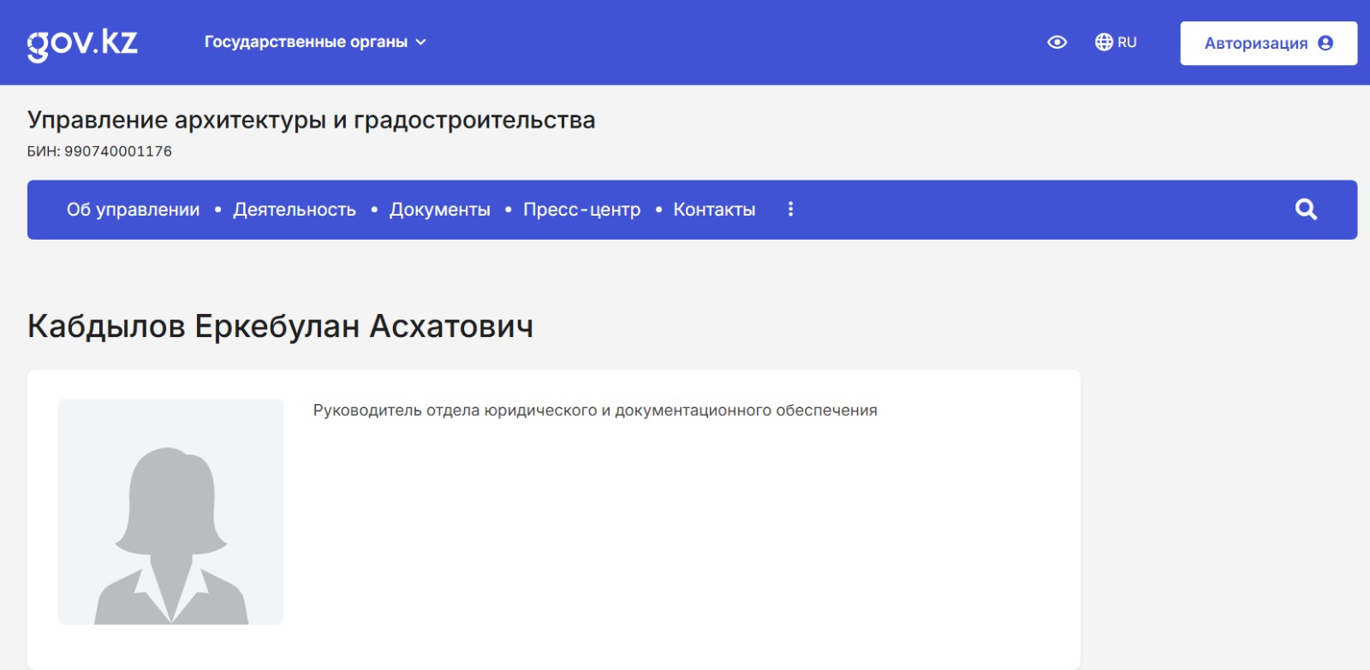
Task: Toggle the visually impaired eye icon
Action: (x=1057, y=42)
